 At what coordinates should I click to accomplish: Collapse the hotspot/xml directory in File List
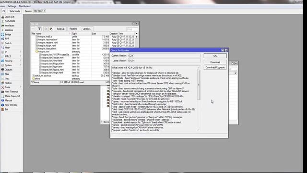click(36, 51)
